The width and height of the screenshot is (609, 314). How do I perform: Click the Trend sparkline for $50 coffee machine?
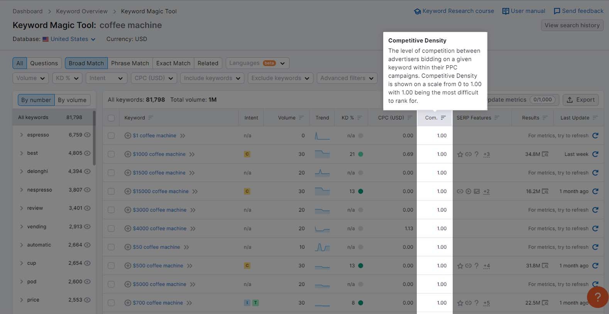click(322, 247)
